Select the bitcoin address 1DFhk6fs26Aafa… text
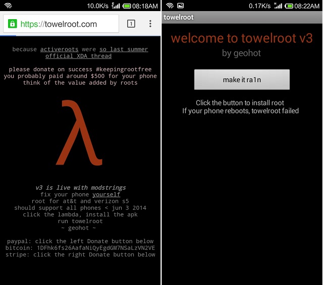Viewport: 323px width, 285px height. pos(96,248)
